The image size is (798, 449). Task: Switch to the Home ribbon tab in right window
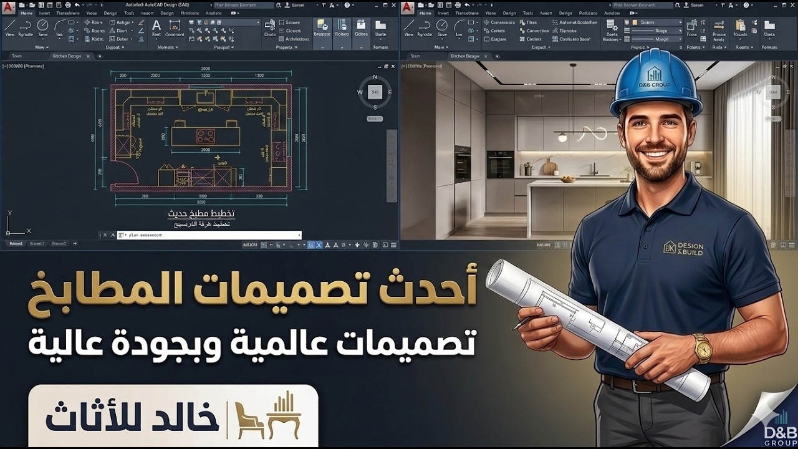tap(426, 13)
